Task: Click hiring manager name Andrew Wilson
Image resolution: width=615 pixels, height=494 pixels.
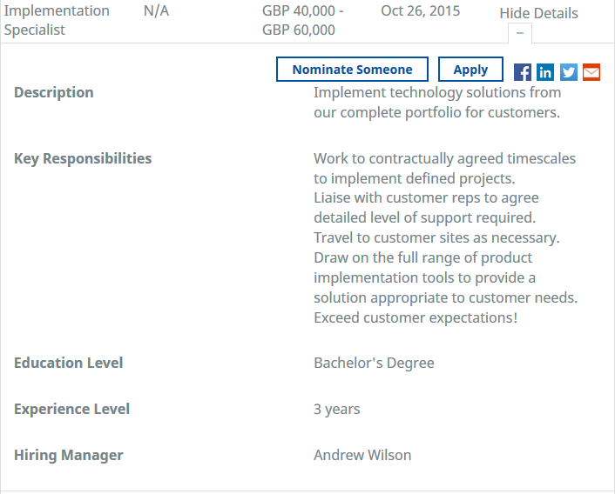Action: (362, 455)
